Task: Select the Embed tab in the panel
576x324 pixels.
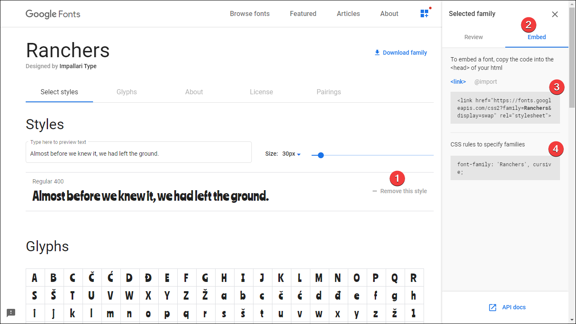Action: click(537, 37)
